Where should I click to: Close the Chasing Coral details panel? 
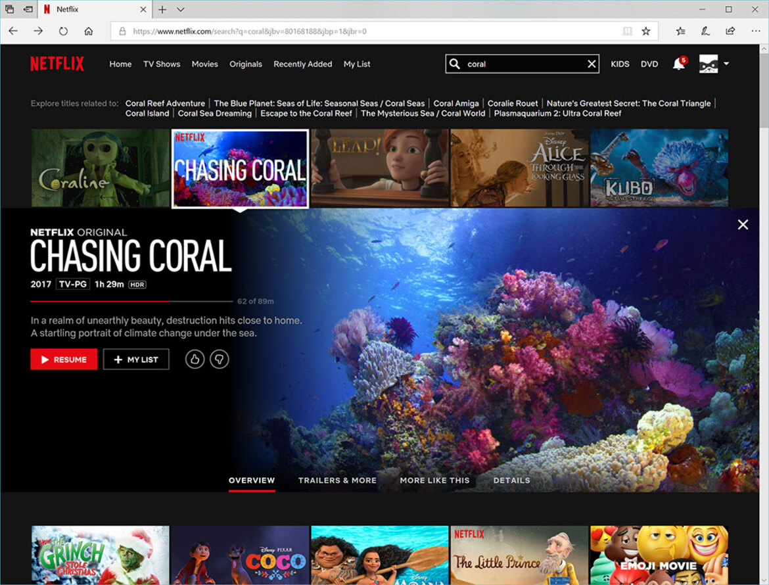click(743, 225)
